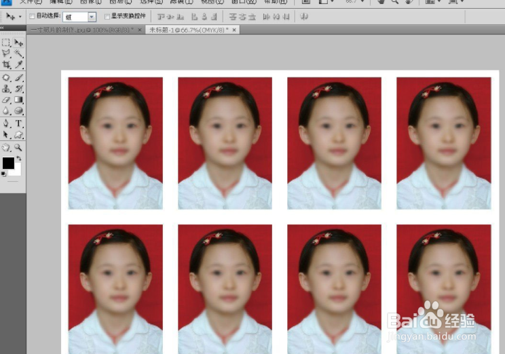Click the Rotate View tool in application bar
The width and height of the screenshot is (505, 354).
point(409,1)
